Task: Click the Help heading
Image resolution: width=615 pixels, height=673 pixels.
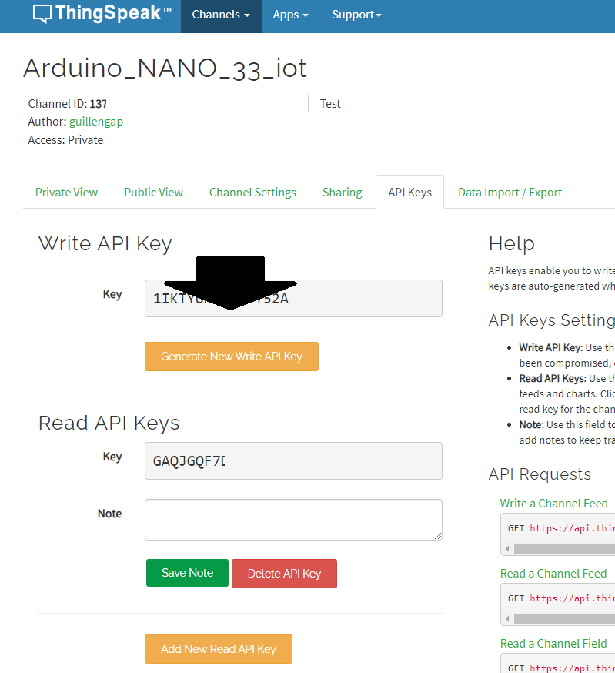Action: [x=512, y=244]
